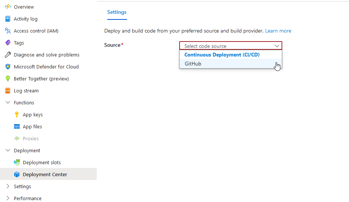Click the Source dropdown arrow
The width and height of the screenshot is (349, 202).
click(277, 46)
